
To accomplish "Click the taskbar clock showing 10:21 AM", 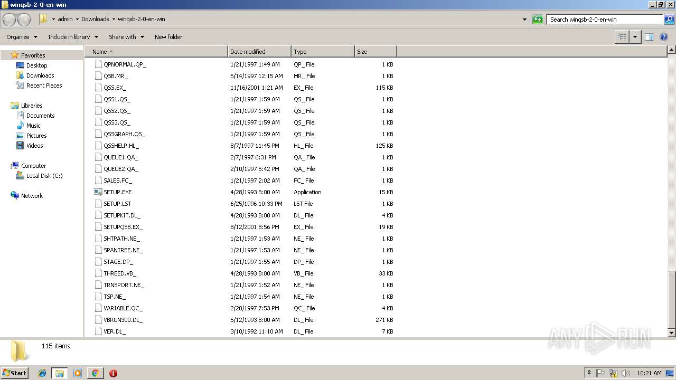I will (649, 373).
